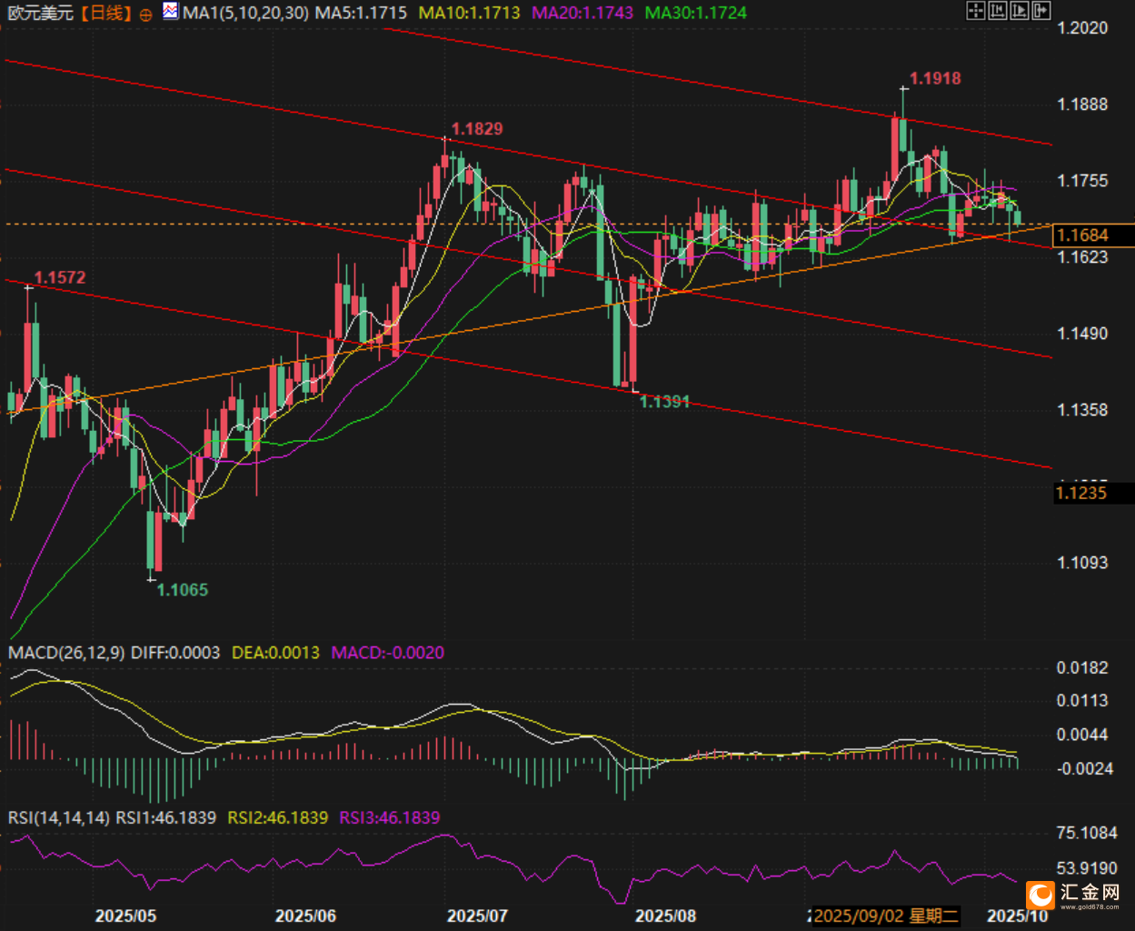This screenshot has width=1135, height=931.
Task: Click the RSI(14,14,14) indicator label
Action: tap(59, 817)
